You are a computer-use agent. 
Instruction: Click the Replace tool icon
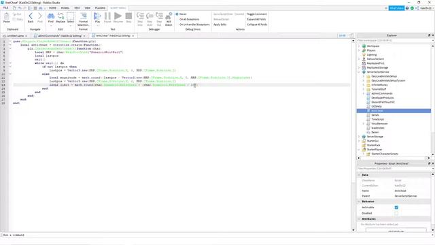point(60,17)
